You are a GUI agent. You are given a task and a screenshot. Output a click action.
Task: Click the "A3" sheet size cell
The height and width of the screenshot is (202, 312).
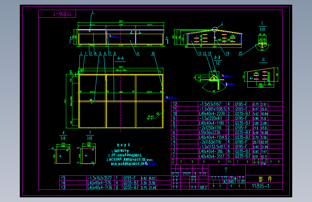[225, 182]
